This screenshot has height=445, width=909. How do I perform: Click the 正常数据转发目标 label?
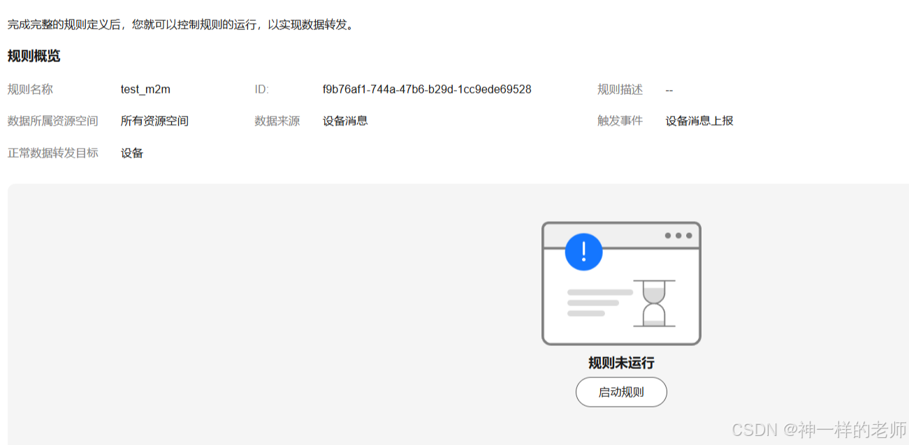[x=52, y=153]
